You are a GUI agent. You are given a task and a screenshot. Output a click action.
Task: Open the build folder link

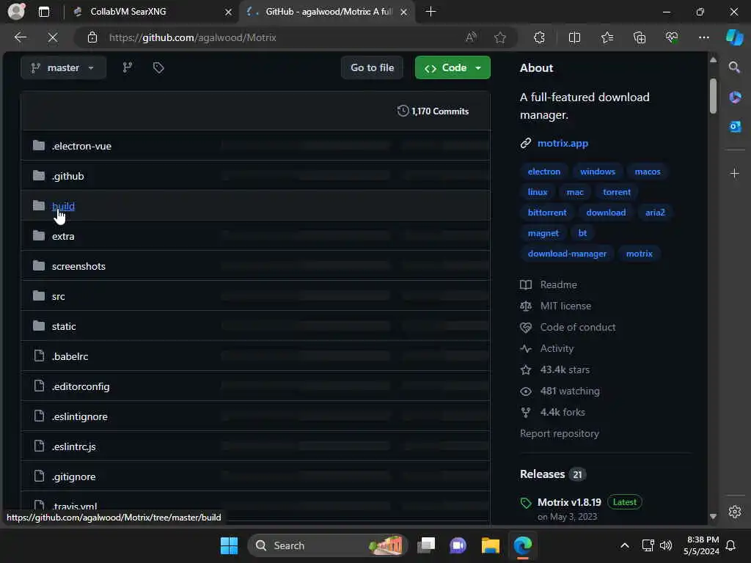click(63, 206)
